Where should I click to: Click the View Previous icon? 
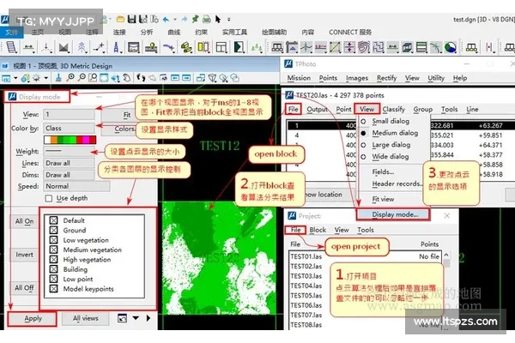click(175, 78)
